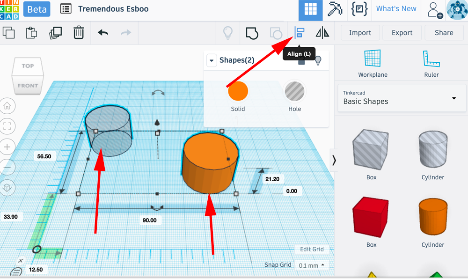
Task: Click the Paste tool icon
Action: pos(31,32)
